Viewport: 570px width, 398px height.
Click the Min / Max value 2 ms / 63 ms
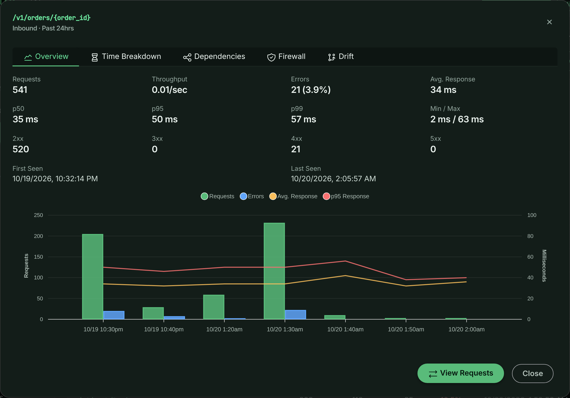457,119
